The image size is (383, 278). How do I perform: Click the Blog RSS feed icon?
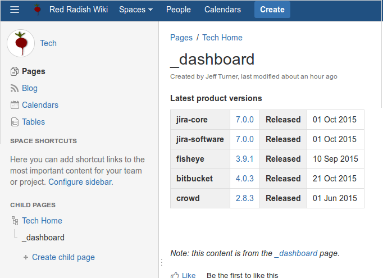point(15,88)
